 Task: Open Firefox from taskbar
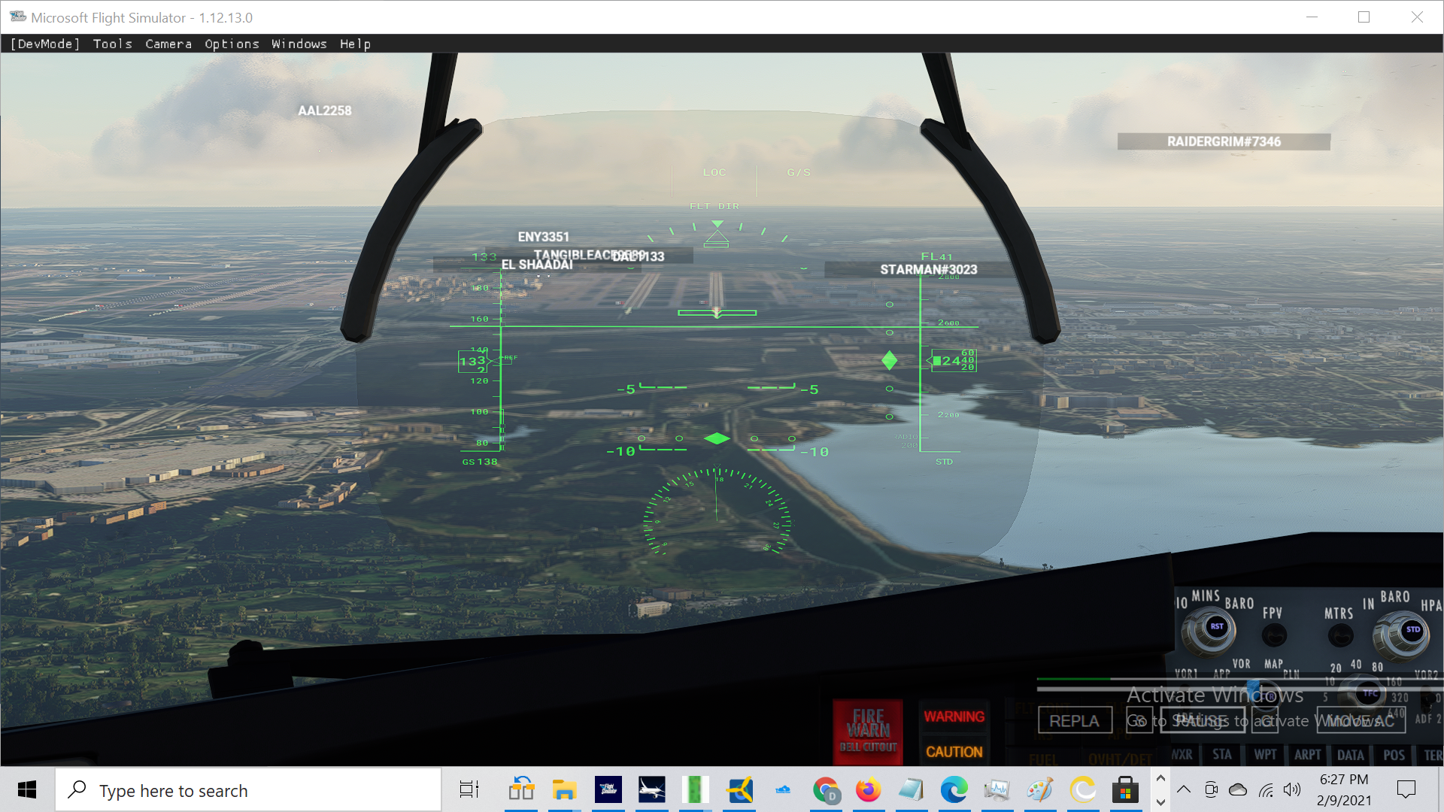868,789
